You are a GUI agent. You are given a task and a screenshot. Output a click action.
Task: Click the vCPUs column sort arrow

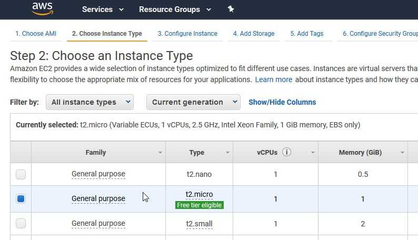click(313, 153)
